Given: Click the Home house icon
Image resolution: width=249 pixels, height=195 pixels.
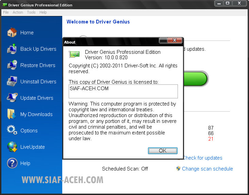Looking at the screenshot, I should pos(12,32).
